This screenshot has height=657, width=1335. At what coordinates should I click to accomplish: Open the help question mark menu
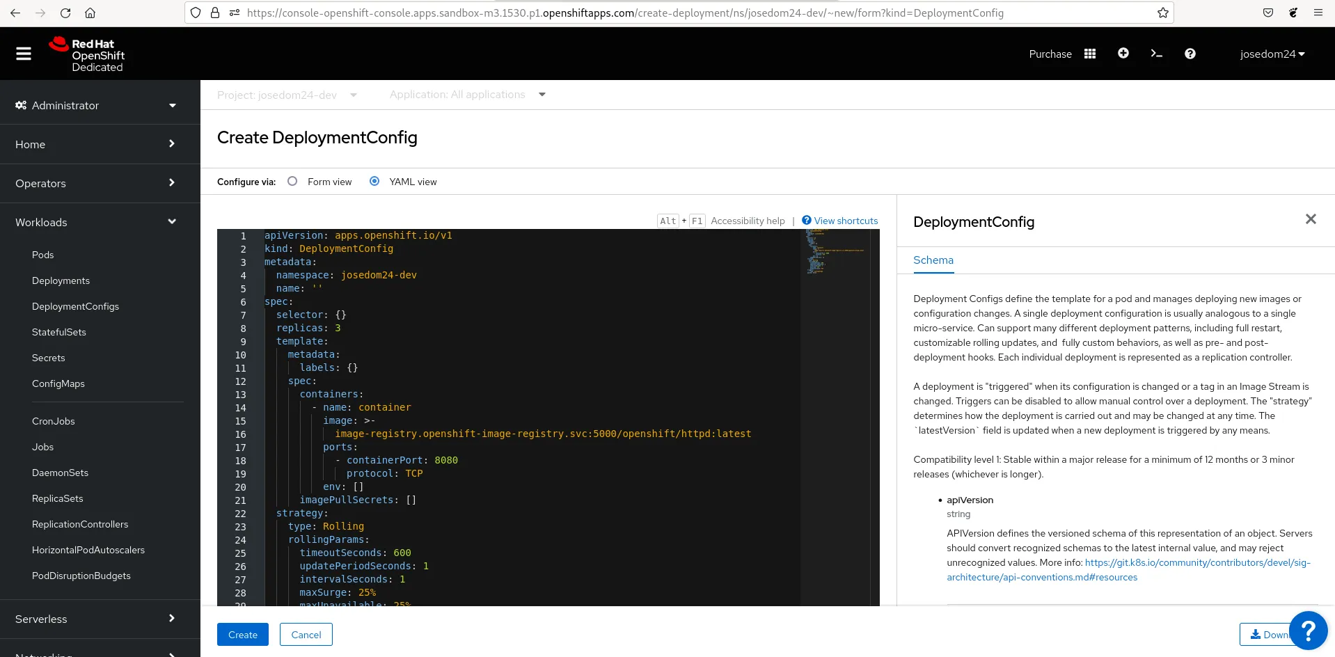(1190, 54)
